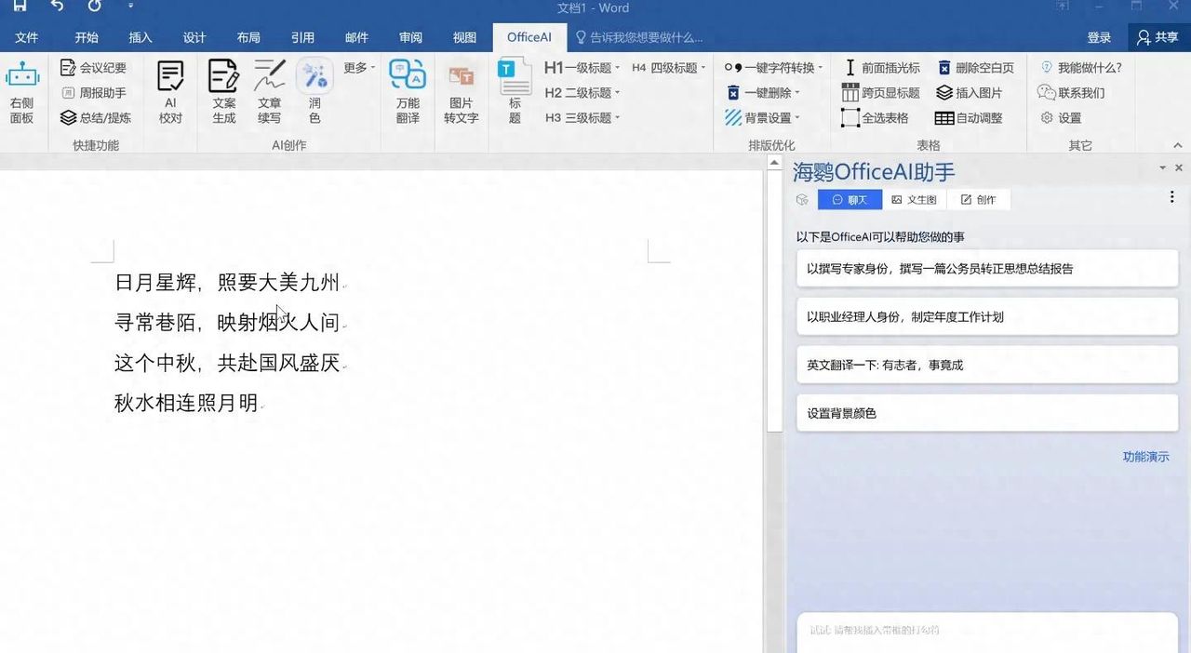Open the 文案生成 copy generation tool
Screen dimensions: 1191x653
coord(223,93)
